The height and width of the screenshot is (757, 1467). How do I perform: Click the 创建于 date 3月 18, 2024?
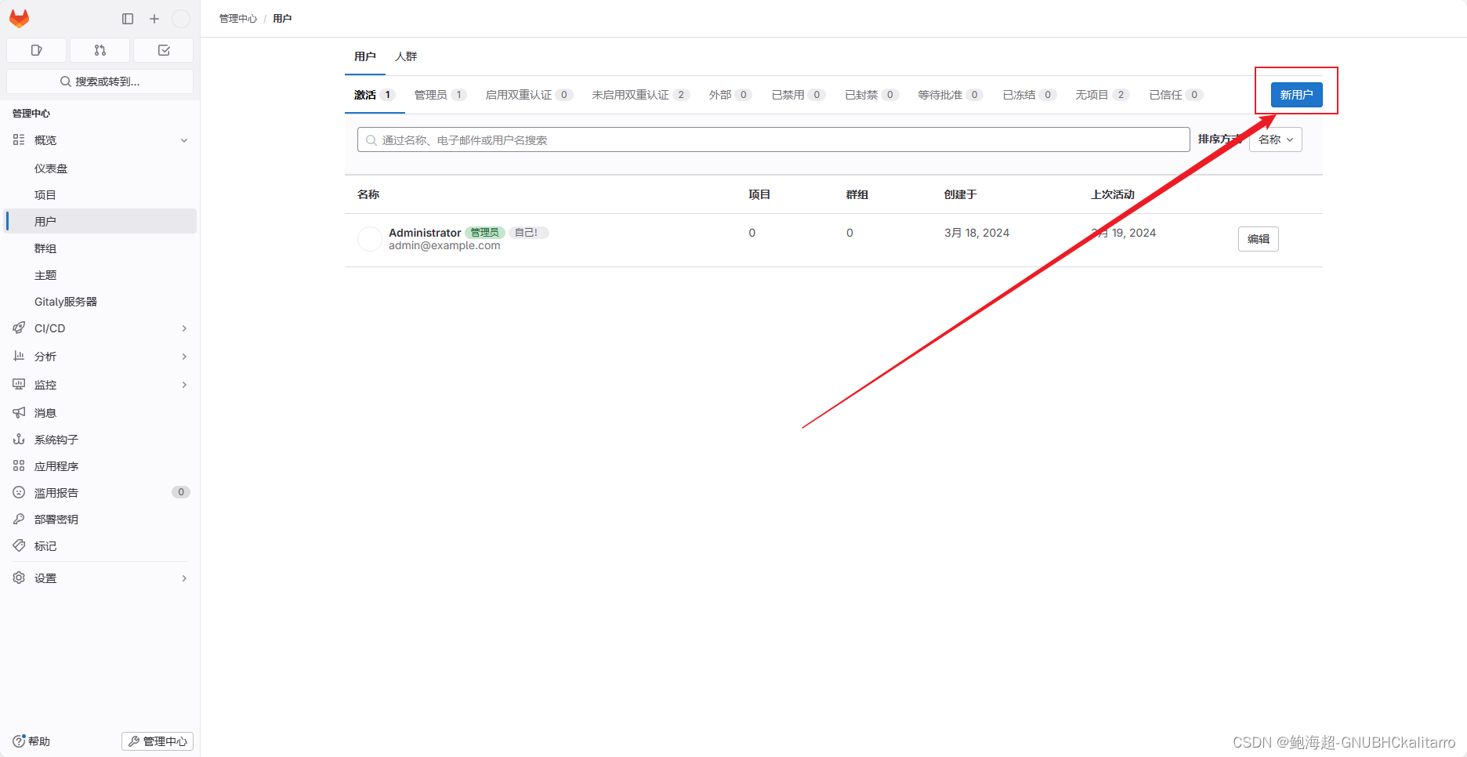(976, 233)
